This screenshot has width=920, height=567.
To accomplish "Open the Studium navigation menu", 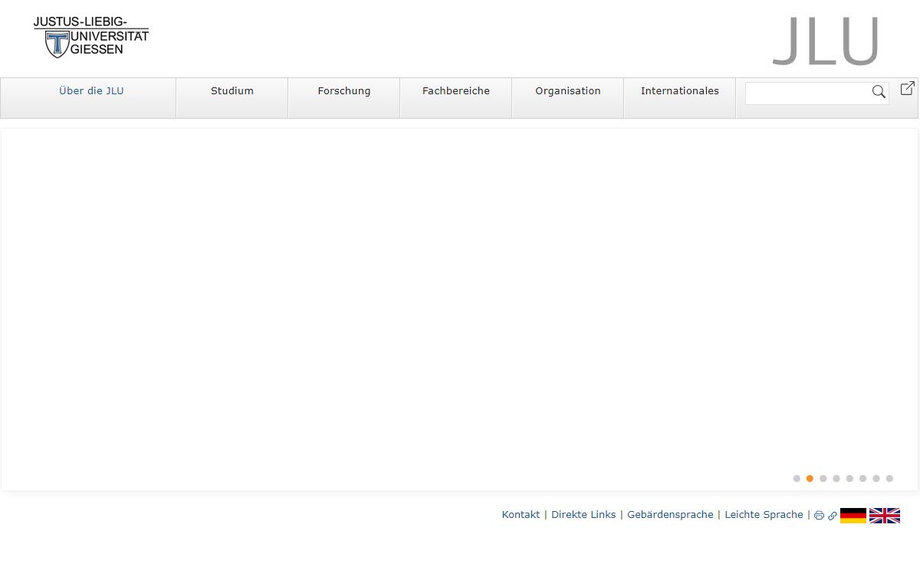I will tap(232, 91).
